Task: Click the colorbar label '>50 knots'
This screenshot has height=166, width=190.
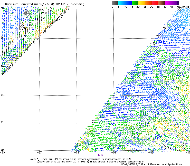Action: [x=183, y=7]
